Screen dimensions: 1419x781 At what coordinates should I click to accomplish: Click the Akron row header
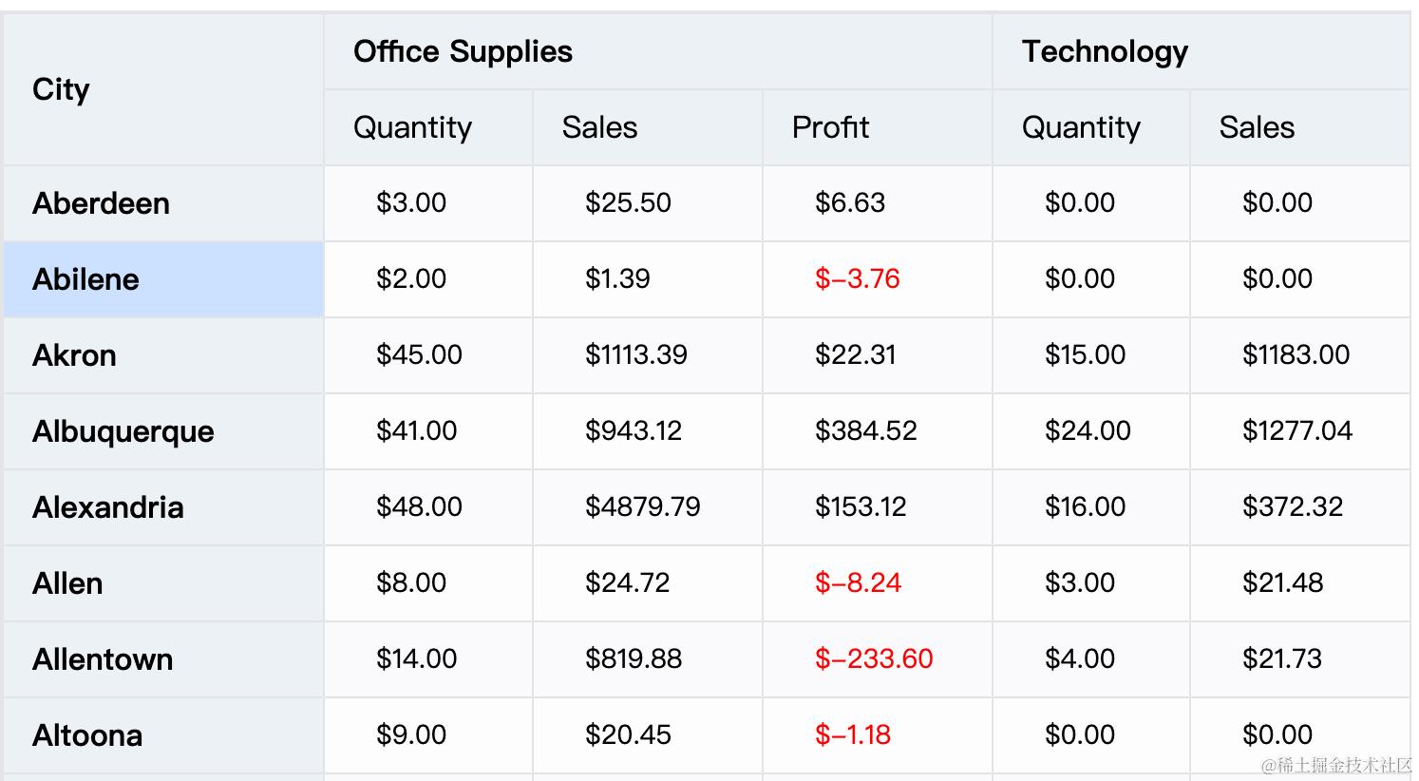pos(75,355)
